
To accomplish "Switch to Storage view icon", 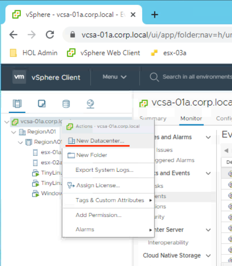I will click(x=66, y=104).
